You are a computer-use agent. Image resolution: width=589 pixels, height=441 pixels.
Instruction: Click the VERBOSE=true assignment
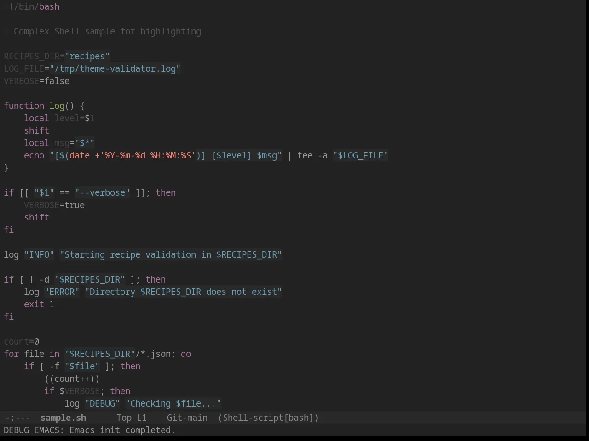point(54,205)
